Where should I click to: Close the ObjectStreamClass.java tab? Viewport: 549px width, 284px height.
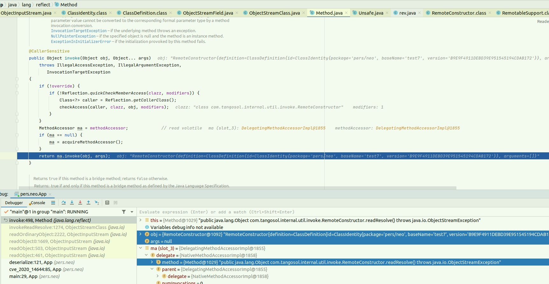(304, 13)
